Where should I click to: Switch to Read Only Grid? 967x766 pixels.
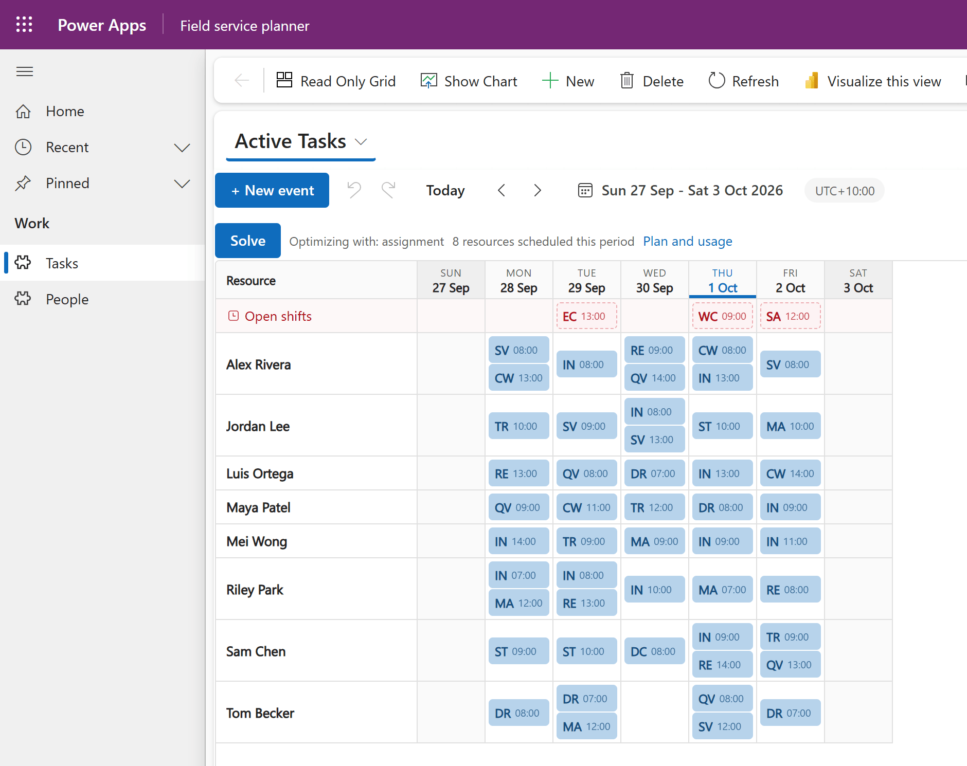pyautogui.click(x=336, y=81)
